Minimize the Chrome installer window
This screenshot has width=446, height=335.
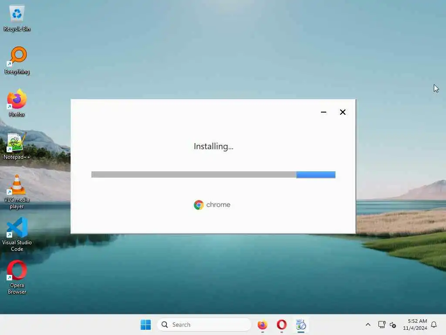click(x=324, y=112)
